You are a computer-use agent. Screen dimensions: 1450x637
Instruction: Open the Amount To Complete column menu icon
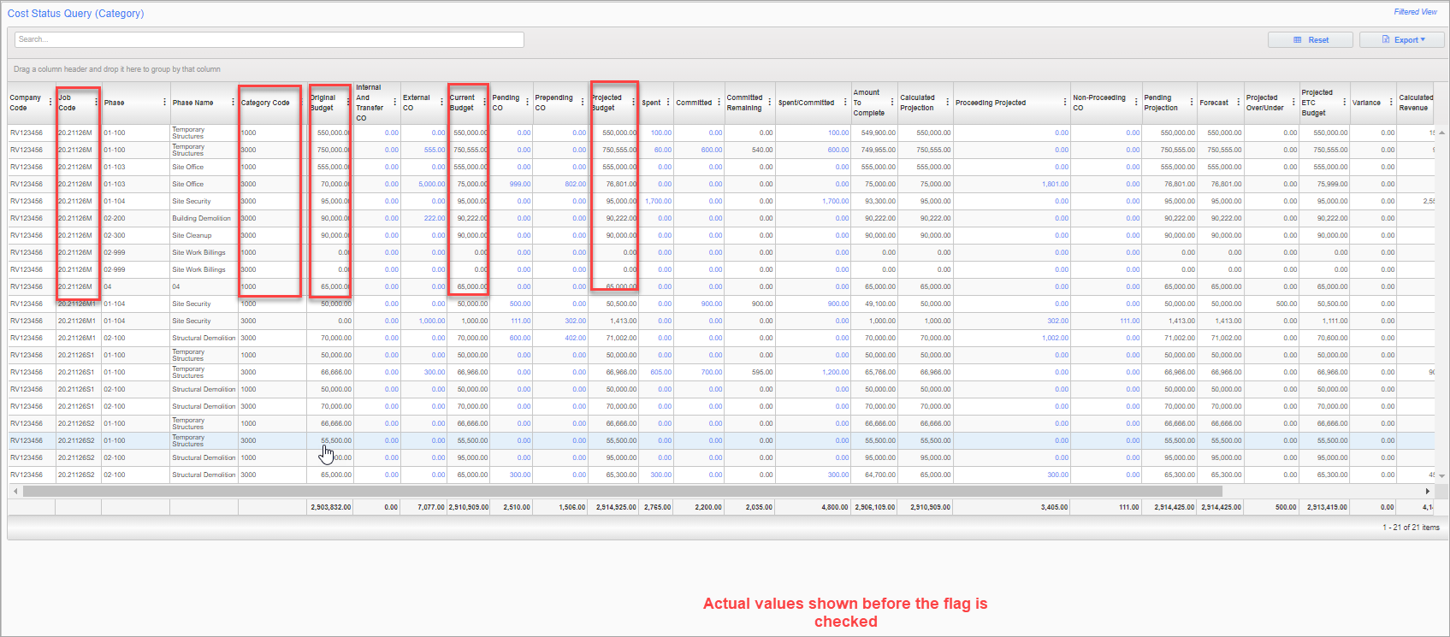[x=892, y=103]
